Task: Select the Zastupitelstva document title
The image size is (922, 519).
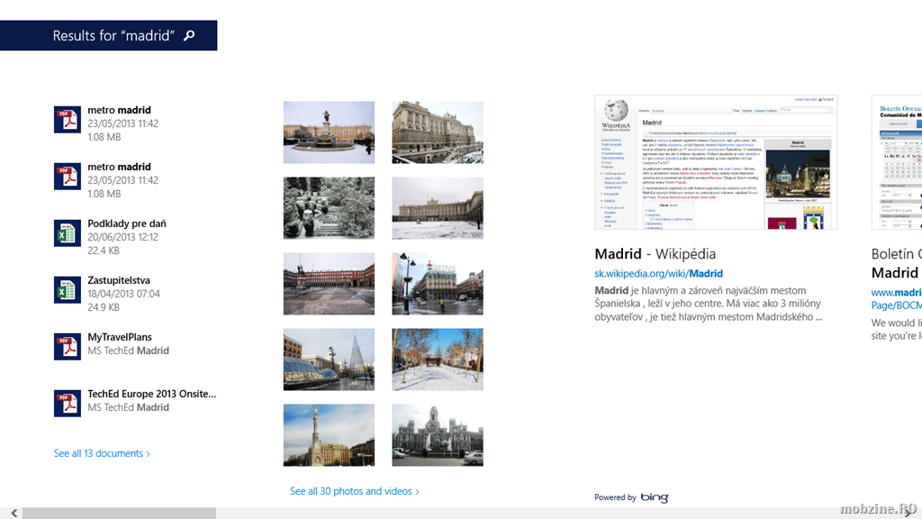Action: [119, 280]
